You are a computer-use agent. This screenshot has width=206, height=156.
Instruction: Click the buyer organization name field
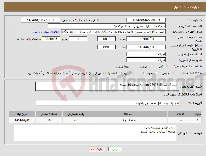[107, 26]
